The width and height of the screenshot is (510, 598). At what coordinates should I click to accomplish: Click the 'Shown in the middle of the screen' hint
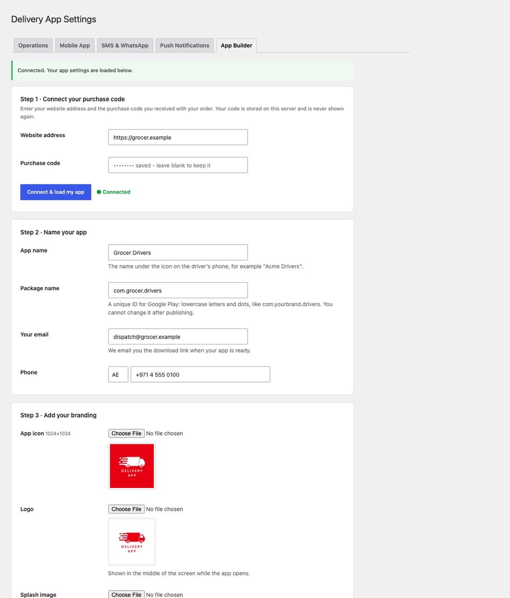[x=179, y=573]
